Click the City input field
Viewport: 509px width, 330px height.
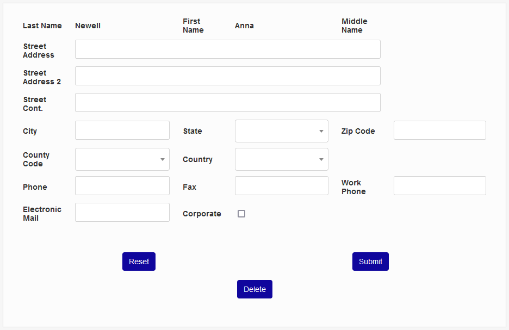pos(122,130)
